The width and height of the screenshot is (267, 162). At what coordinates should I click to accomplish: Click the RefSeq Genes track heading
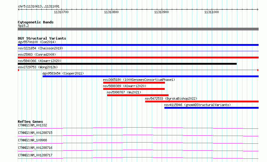(31, 122)
